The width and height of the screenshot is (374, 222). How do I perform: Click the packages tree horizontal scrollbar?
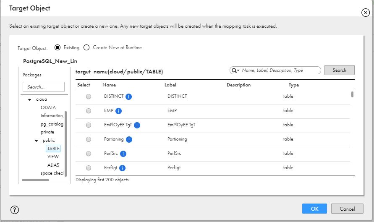pos(35,180)
